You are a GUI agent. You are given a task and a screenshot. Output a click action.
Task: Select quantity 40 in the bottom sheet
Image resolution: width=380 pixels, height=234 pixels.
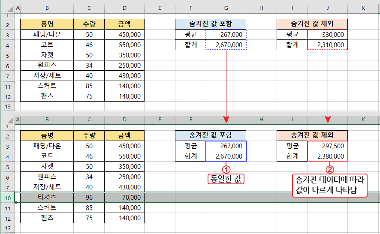[x=89, y=187]
